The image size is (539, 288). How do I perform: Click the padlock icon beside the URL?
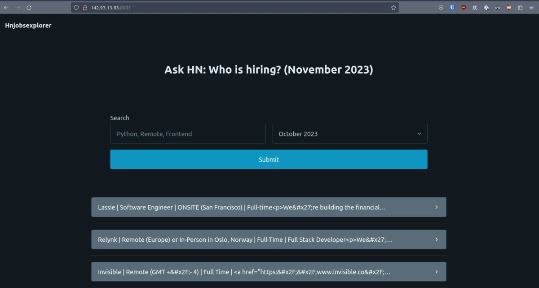(84, 7)
